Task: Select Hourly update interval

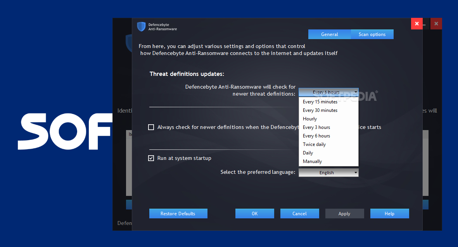Action: [328, 119]
